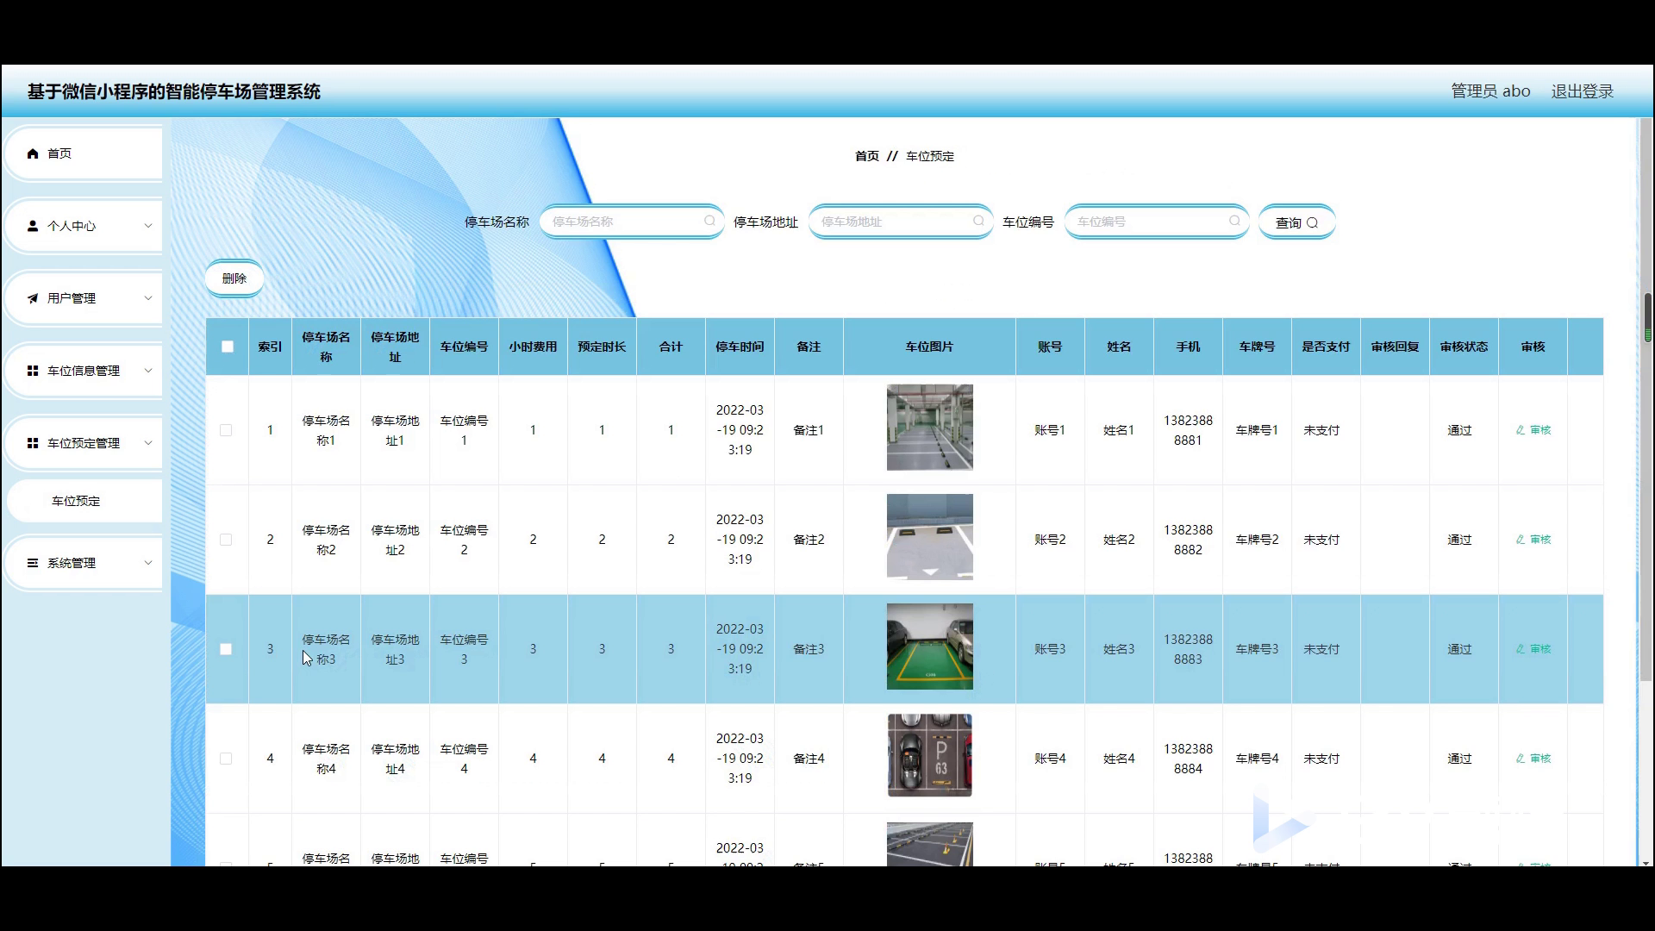Click the list icon beside 系统管理
Screen dimensions: 1655x931
33,563
